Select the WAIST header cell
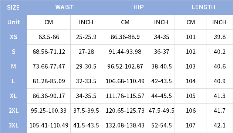 point(64,7)
